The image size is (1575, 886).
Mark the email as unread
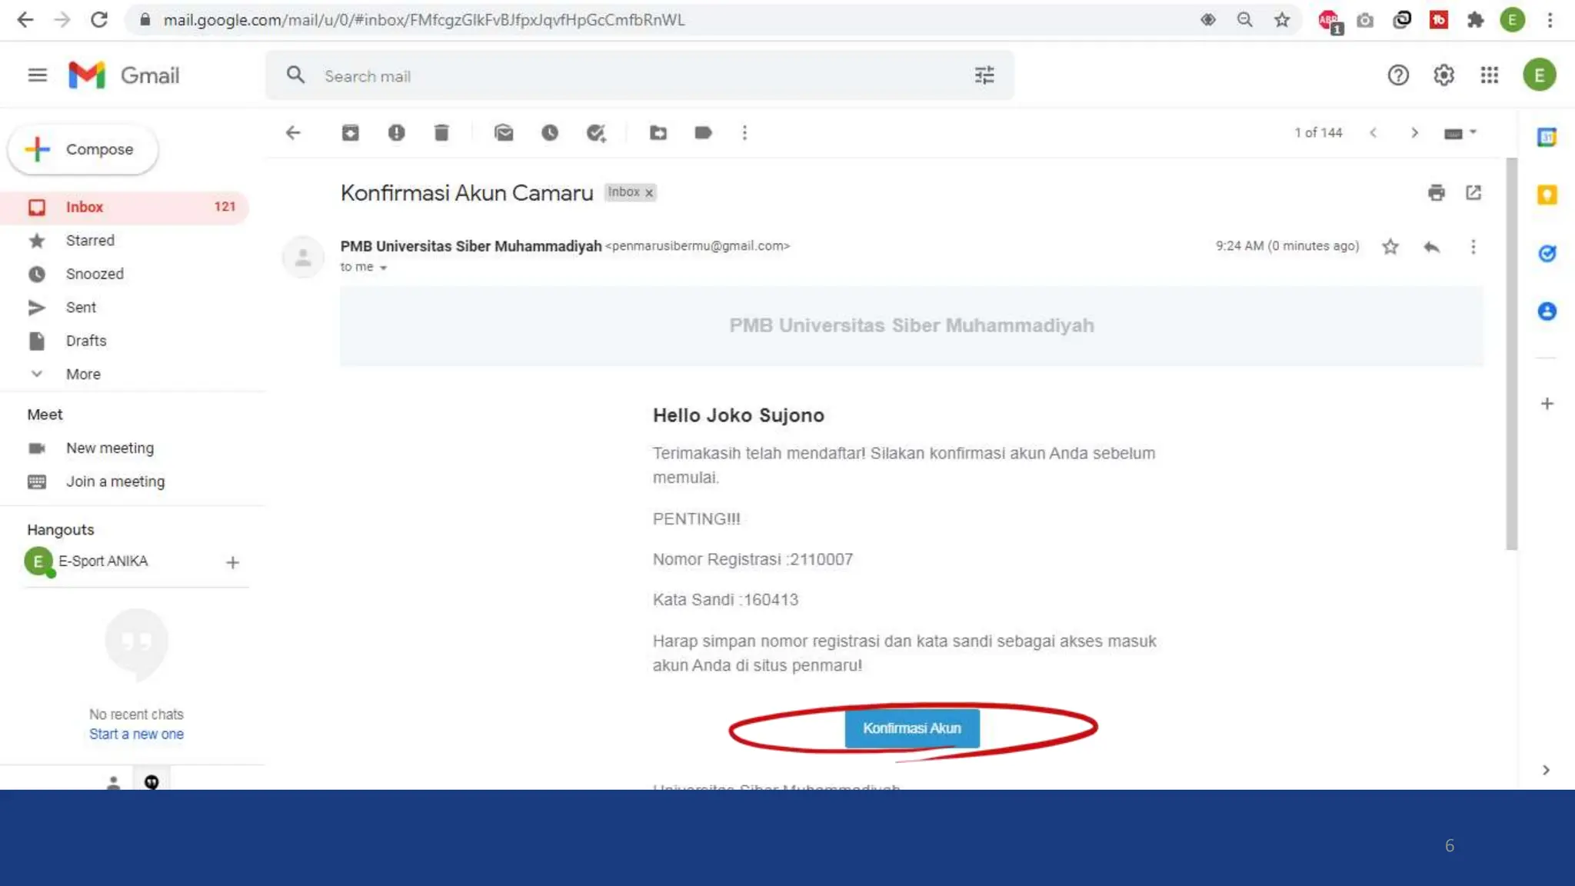pyautogui.click(x=504, y=133)
